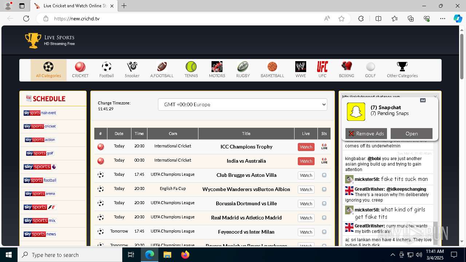Click the address bar URL field
The height and width of the screenshot is (262, 466).
pyautogui.click(x=186, y=19)
